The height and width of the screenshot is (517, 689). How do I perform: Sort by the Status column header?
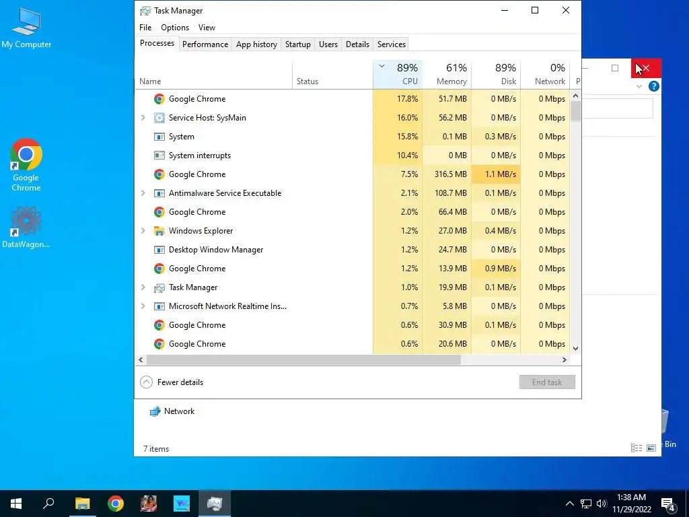point(332,75)
